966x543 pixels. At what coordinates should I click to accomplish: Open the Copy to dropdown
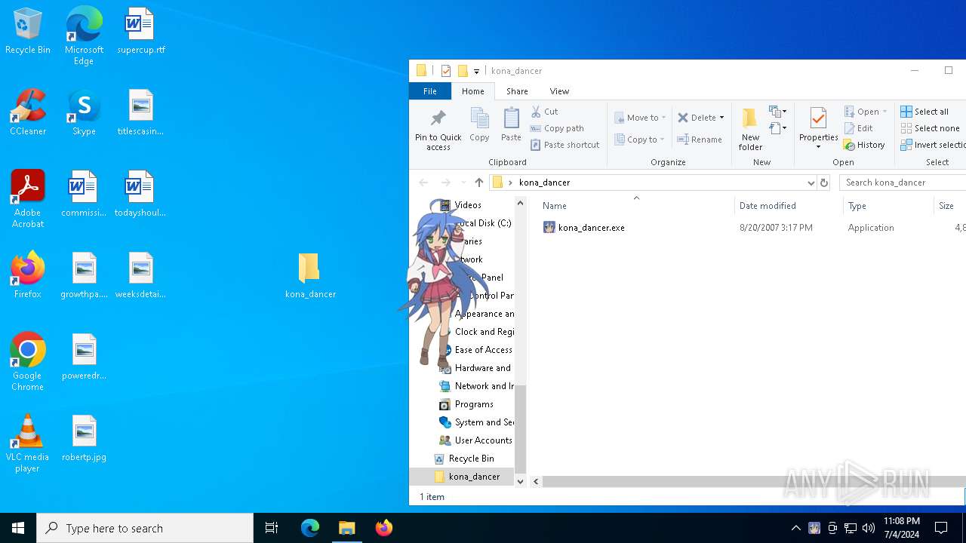tap(639, 140)
